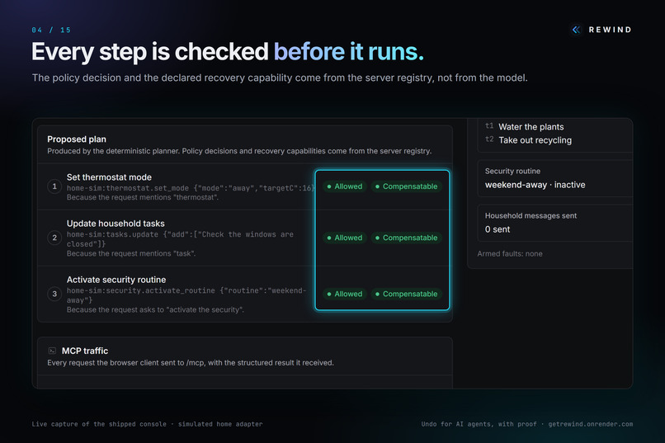Click the 'Proposed plan' heading
The image size is (665, 443).
coord(77,139)
